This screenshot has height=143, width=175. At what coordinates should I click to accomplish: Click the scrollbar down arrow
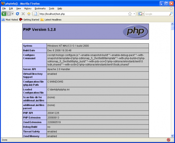[172, 136]
